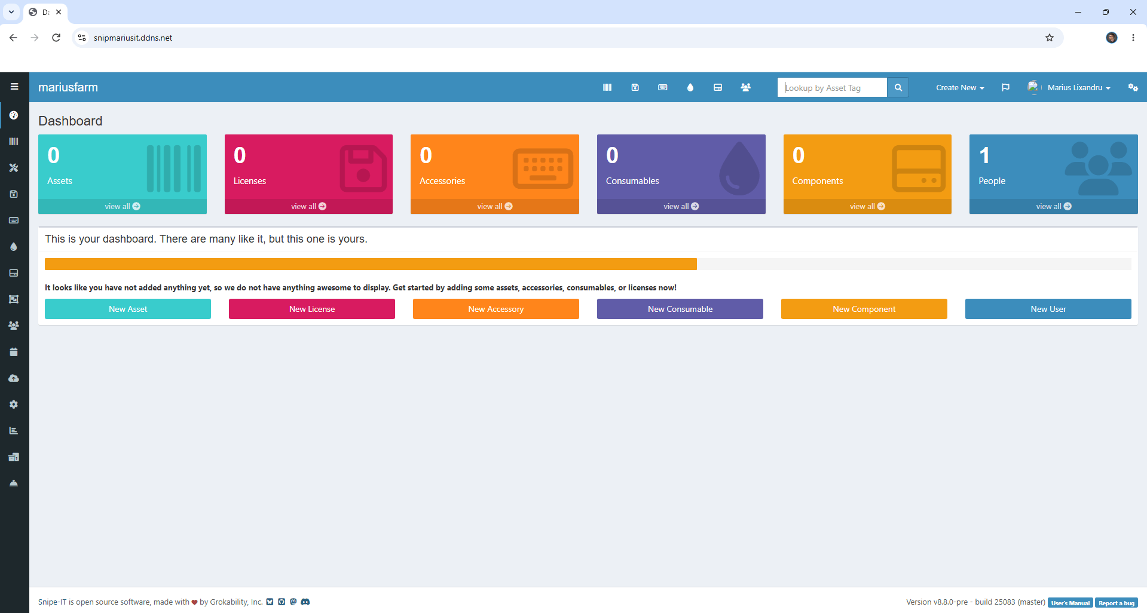Toggle the sidebar with the hamburger icon

pos(14,87)
